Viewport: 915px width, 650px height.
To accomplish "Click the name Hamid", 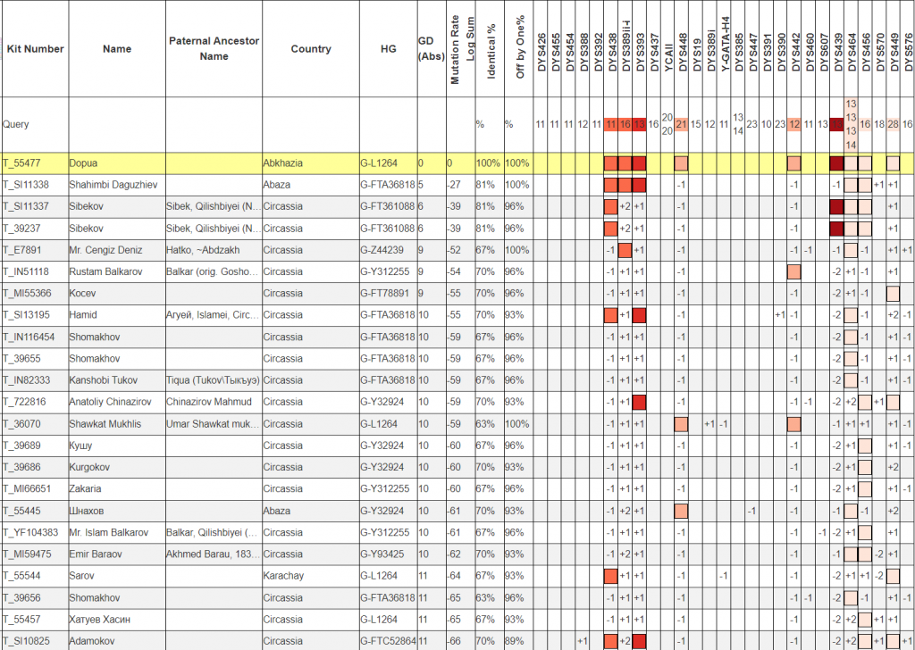I will coord(83,315).
